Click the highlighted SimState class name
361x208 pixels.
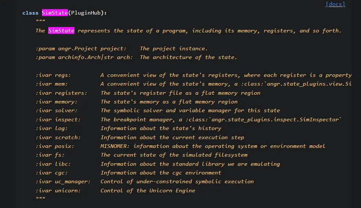pyautogui.click(x=55, y=13)
